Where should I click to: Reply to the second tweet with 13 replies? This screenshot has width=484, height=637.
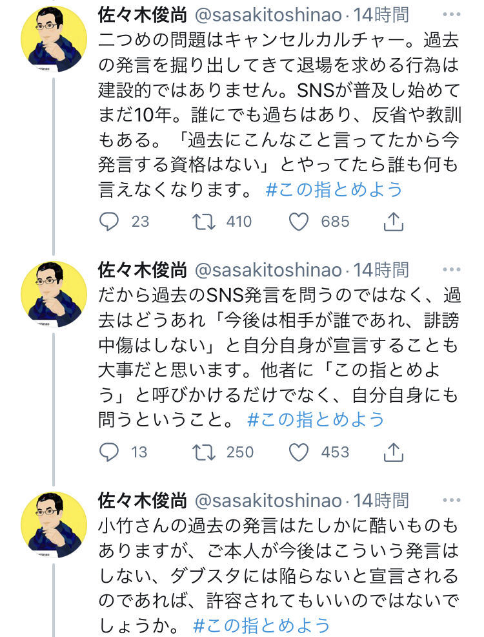click(x=109, y=452)
